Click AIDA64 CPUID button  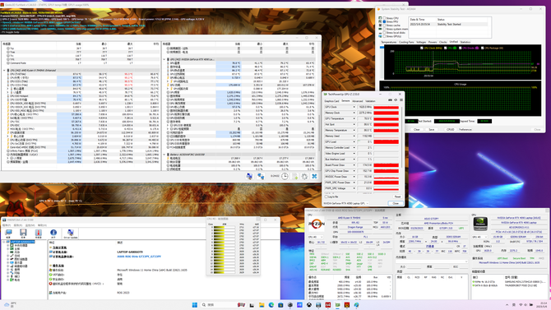tap(450, 129)
